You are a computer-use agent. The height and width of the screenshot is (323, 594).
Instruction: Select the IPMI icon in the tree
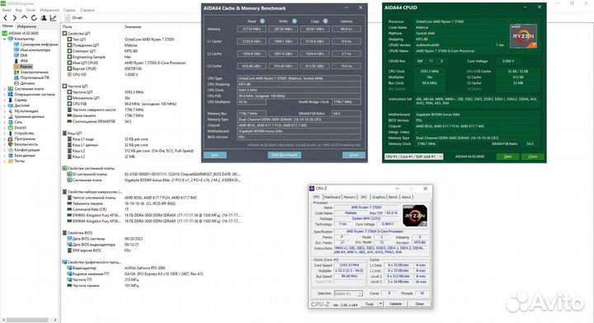point(16,61)
